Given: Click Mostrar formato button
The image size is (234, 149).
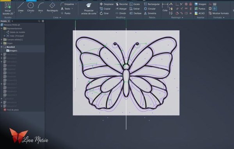Looking at the screenshot, I should 219,13.
